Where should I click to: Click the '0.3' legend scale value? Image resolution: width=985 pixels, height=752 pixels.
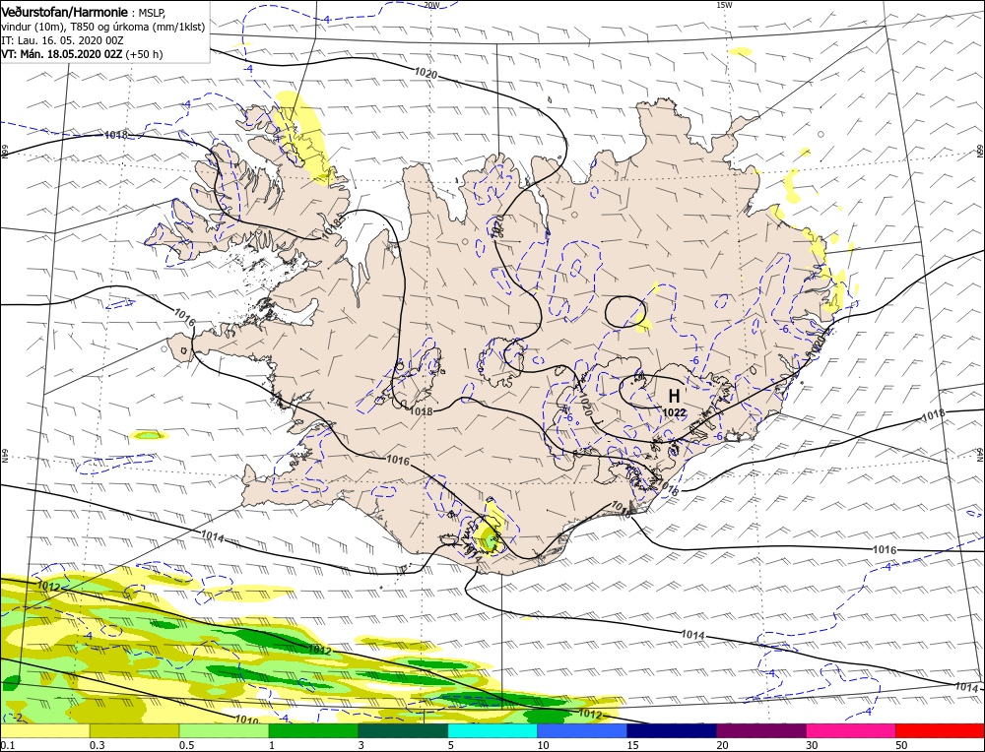[97, 745]
